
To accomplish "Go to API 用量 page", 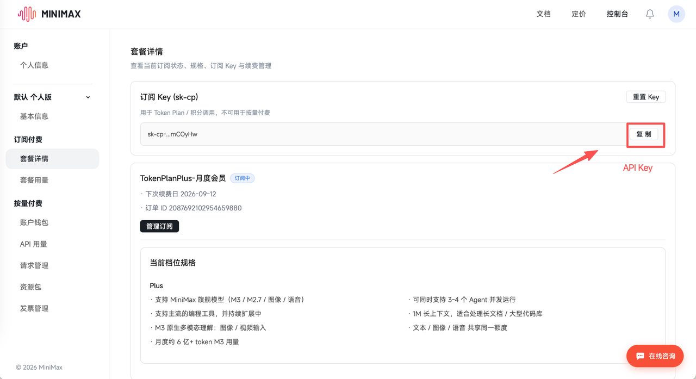I will 34,244.
